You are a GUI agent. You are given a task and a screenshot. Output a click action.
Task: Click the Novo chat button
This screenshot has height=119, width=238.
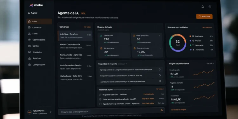[204, 17]
